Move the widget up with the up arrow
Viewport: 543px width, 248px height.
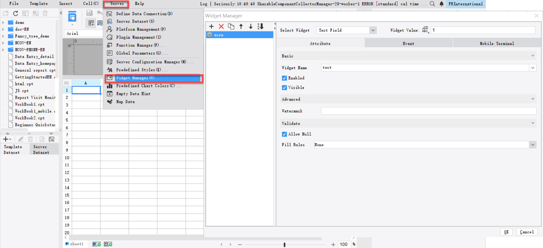point(241,26)
